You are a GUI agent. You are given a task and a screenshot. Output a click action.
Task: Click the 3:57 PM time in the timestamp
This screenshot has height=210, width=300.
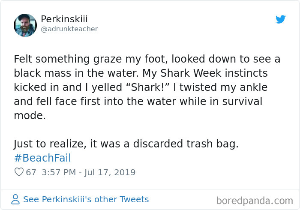(59, 173)
